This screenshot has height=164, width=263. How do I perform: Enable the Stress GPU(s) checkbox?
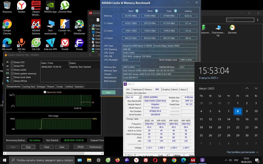point(12,81)
